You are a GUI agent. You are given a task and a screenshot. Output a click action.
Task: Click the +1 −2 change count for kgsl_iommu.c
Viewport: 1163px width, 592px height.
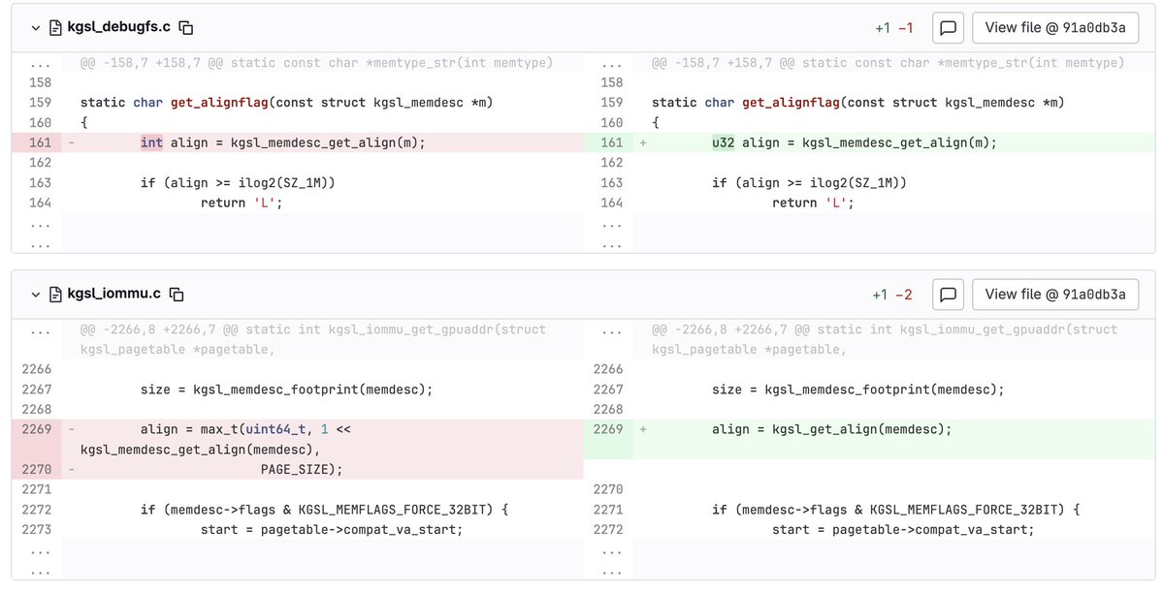click(x=892, y=295)
